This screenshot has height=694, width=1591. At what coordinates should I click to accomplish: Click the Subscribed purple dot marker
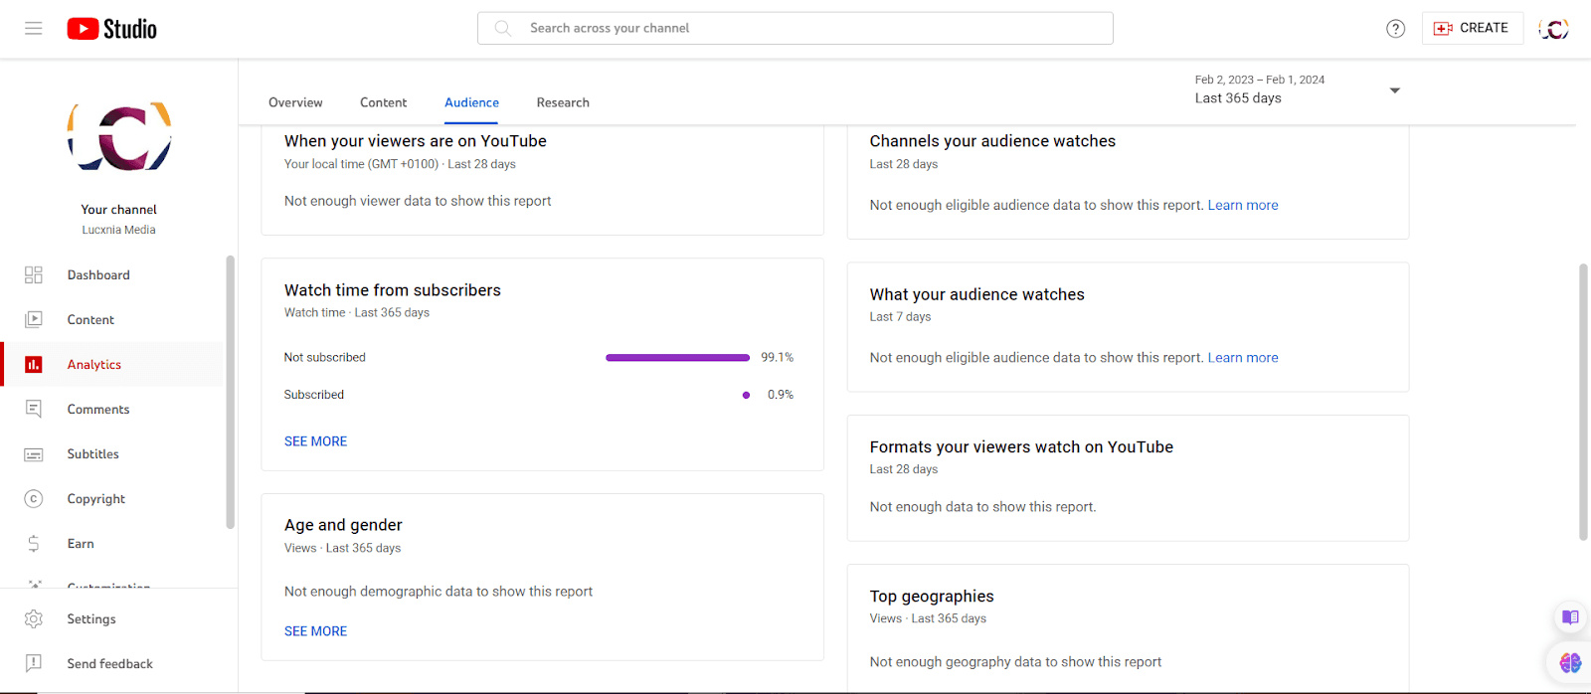(x=746, y=396)
